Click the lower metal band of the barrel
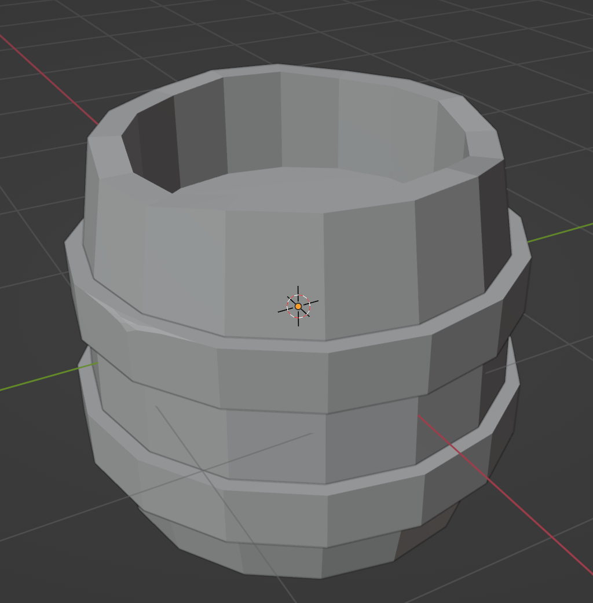 coord(290,486)
